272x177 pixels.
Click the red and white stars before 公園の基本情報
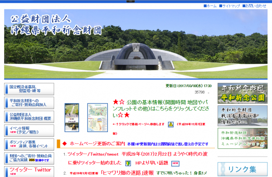click(x=119, y=102)
